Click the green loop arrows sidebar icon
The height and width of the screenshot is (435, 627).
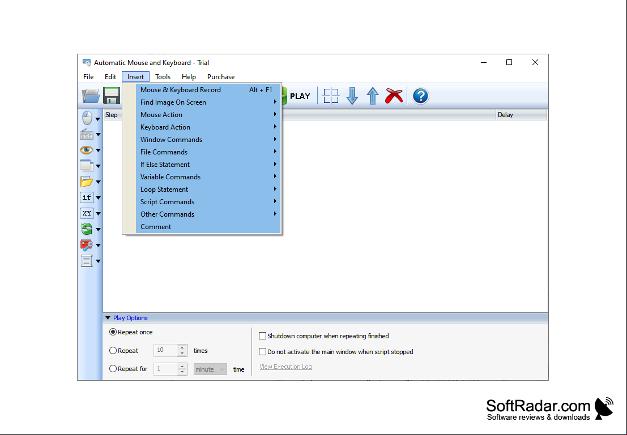[x=86, y=229]
